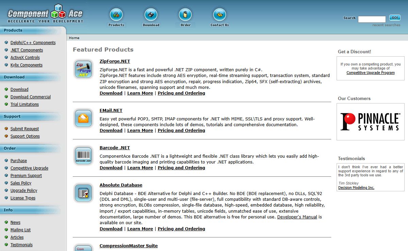This screenshot has height=251, width=408.
Task: Open License Types in the sidebar
Action: 23,198
